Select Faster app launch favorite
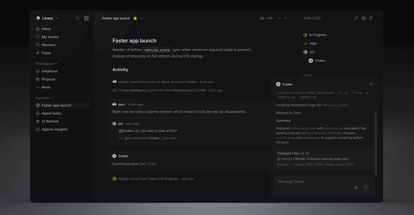 (x=63, y=105)
